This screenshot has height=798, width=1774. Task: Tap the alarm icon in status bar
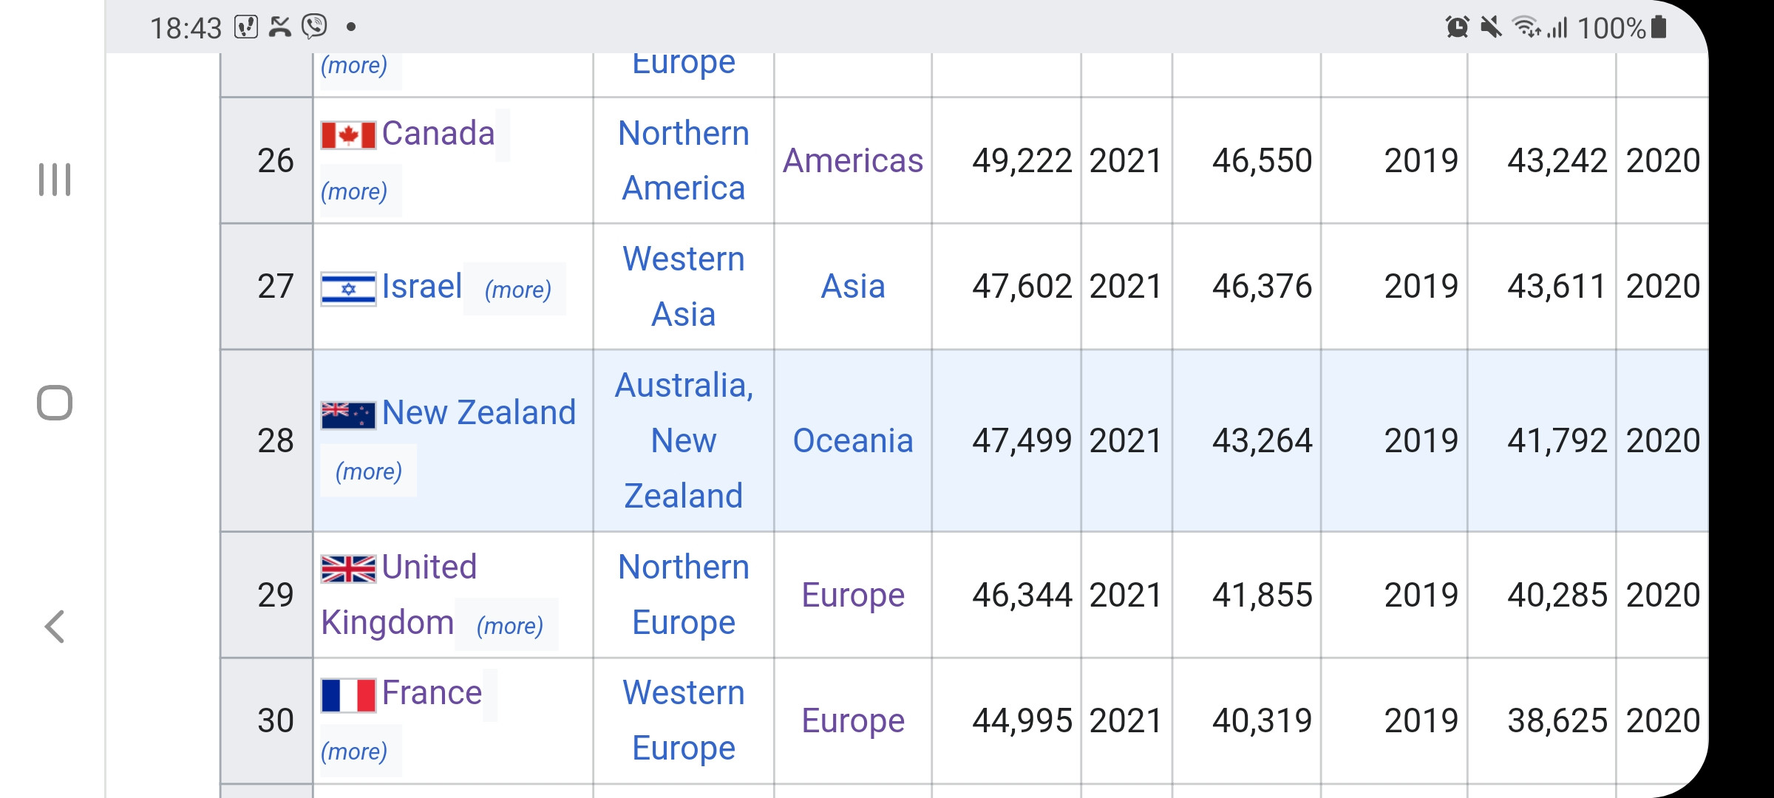pyautogui.click(x=1457, y=27)
